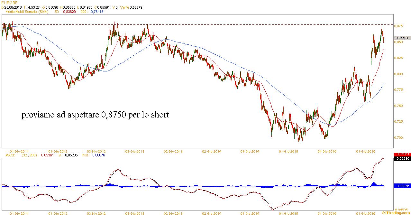The width and height of the screenshot is (411, 215).
Task: Select 02-Dic-2013 on the price chart axis
Action: coord(173,151)
